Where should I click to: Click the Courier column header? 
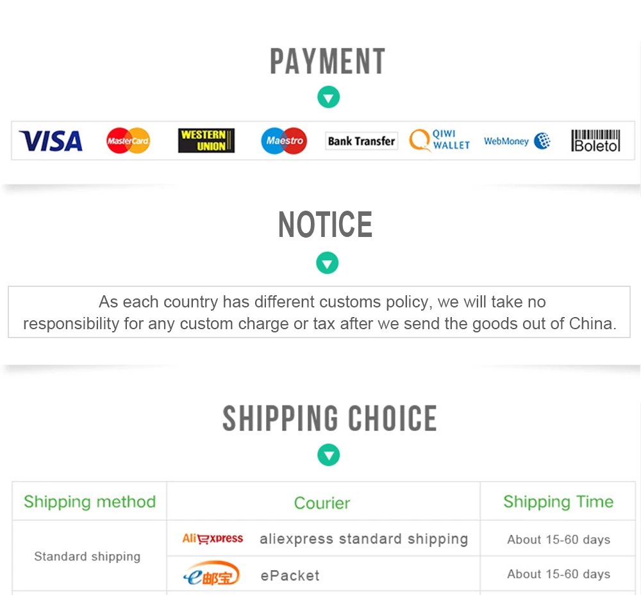tap(322, 503)
